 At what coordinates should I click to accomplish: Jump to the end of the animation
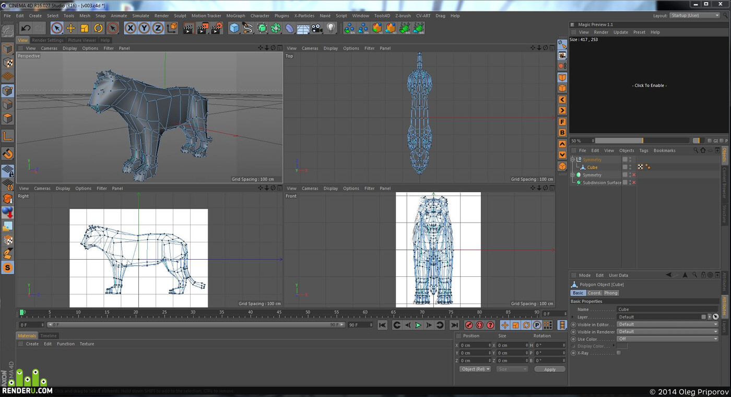(x=454, y=325)
